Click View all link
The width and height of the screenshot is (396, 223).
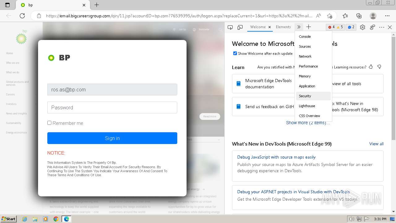(x=377, y=144)
